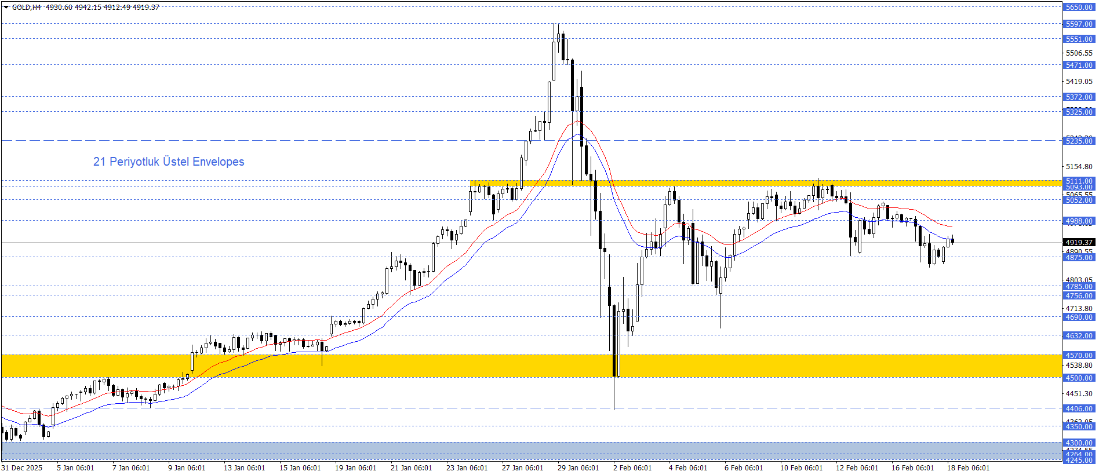Click the 5372.00 price level label
This screenshot has width=1099, height=475.
pyautogui.click(x=1079, y=97)
